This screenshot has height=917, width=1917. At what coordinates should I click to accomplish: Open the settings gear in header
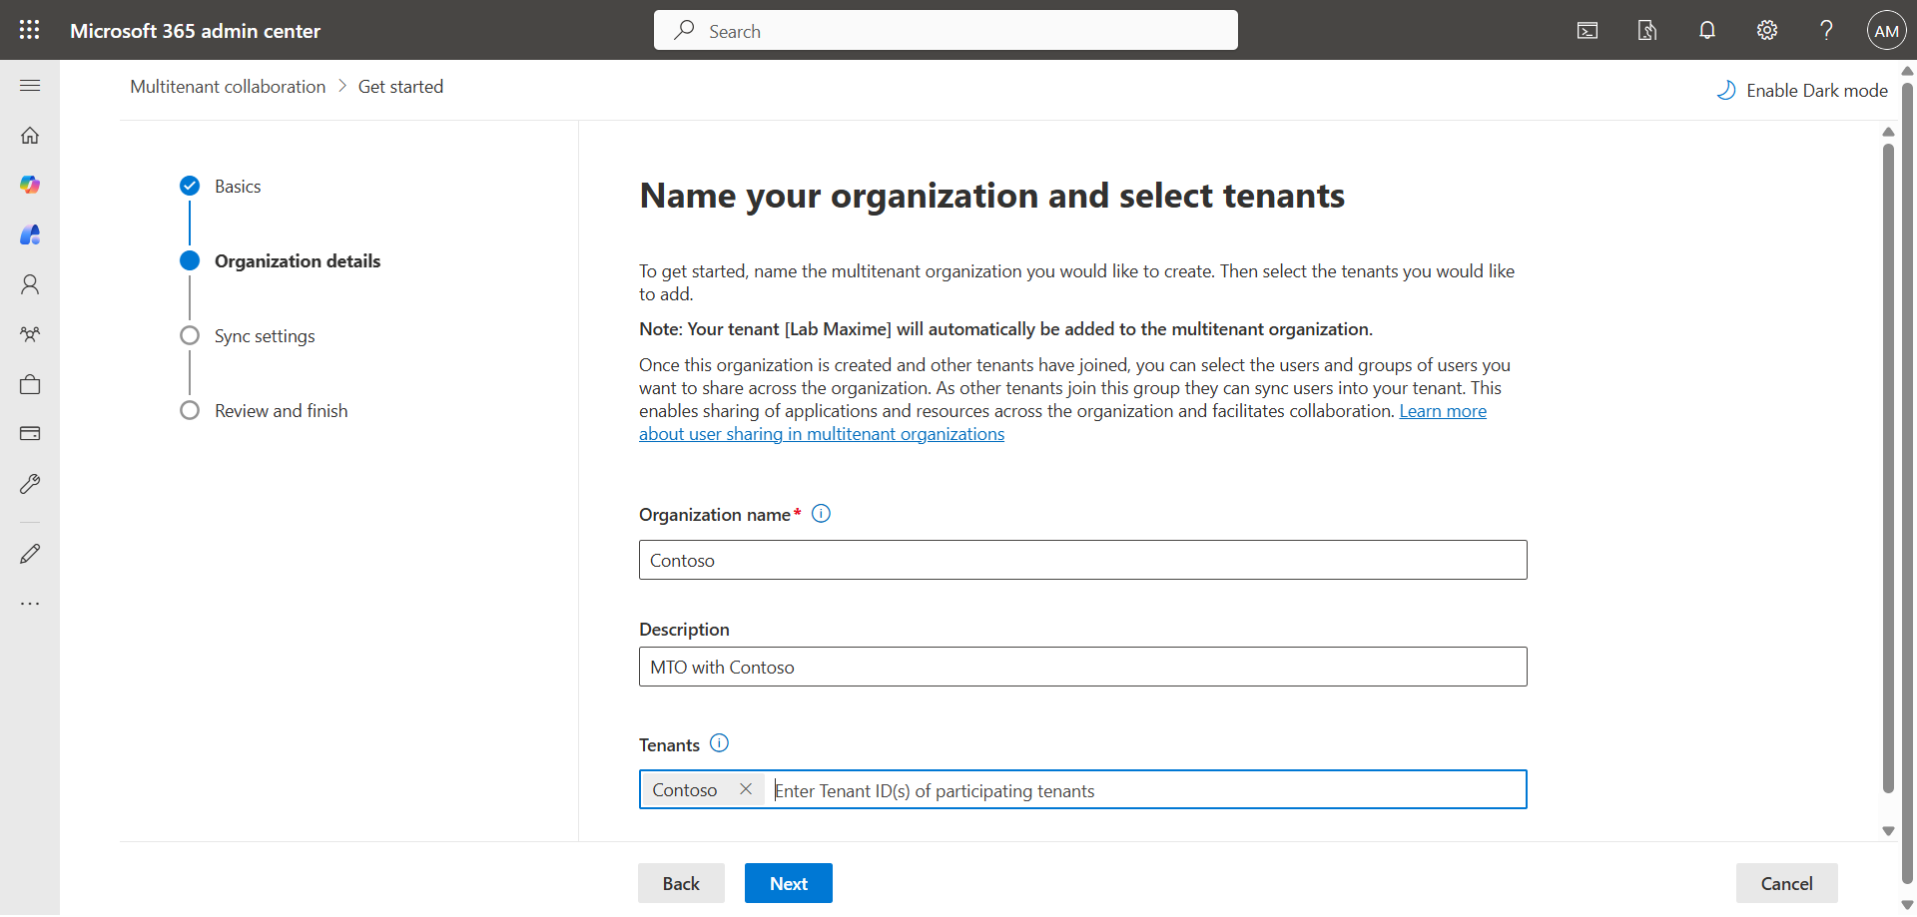(x=1766, y=30)
